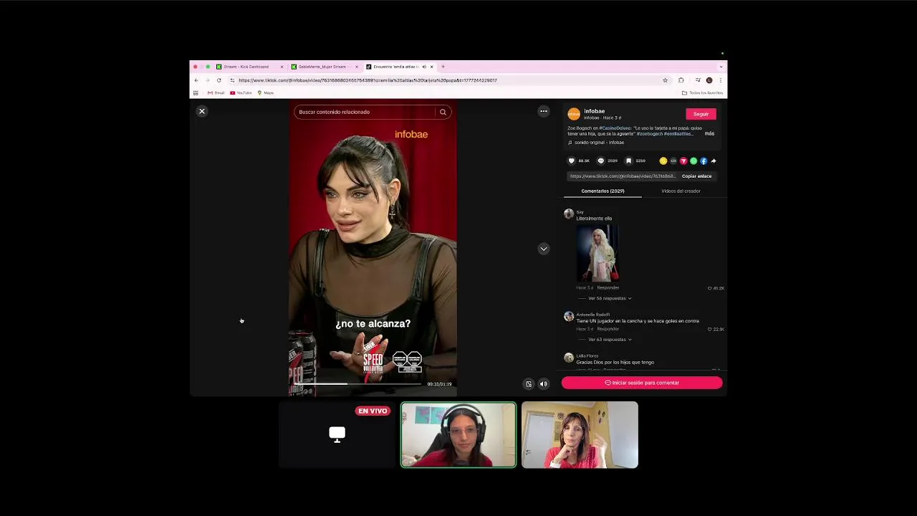
Task: Open the sonido original - infobae link
Action: pos(599,143)
